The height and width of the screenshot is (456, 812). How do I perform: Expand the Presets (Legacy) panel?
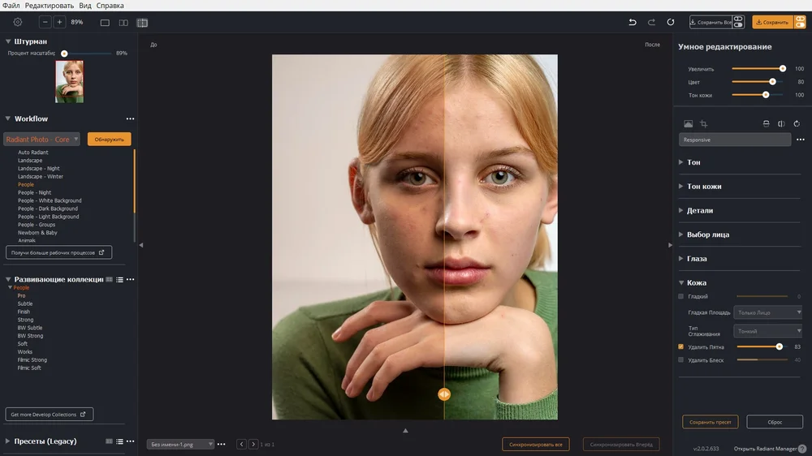8,441
